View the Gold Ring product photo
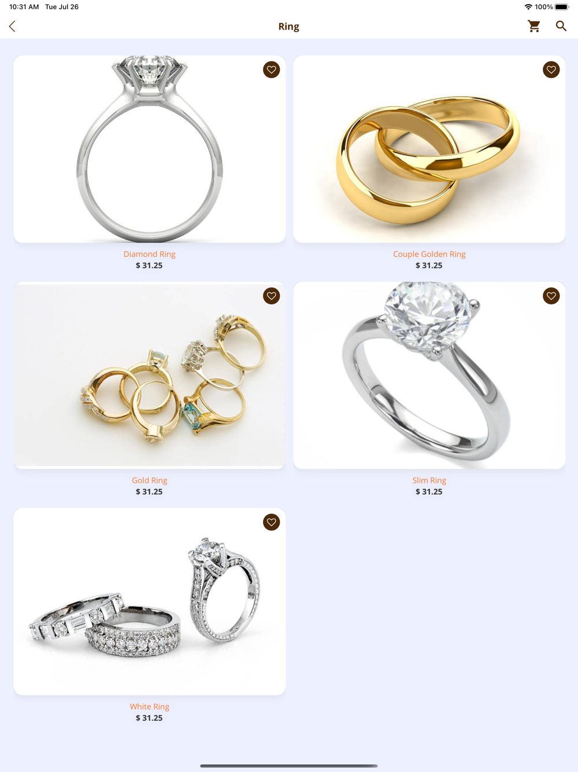578x772 pixels. [150, 376]
